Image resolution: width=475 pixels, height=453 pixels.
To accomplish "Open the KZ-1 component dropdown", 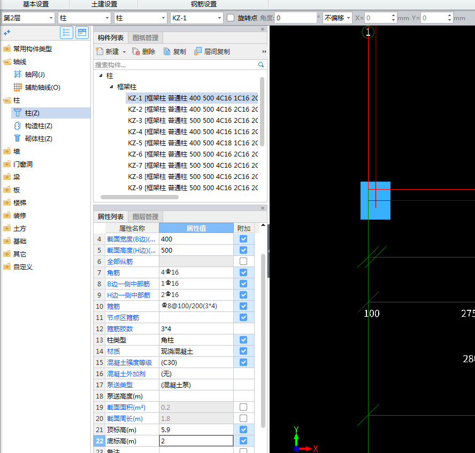I will (x=197, y=18).
